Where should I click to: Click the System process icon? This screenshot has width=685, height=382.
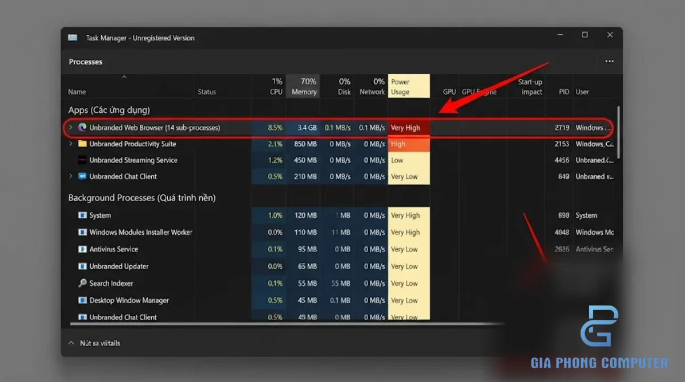pyautogui.click(x=82, y=216)
